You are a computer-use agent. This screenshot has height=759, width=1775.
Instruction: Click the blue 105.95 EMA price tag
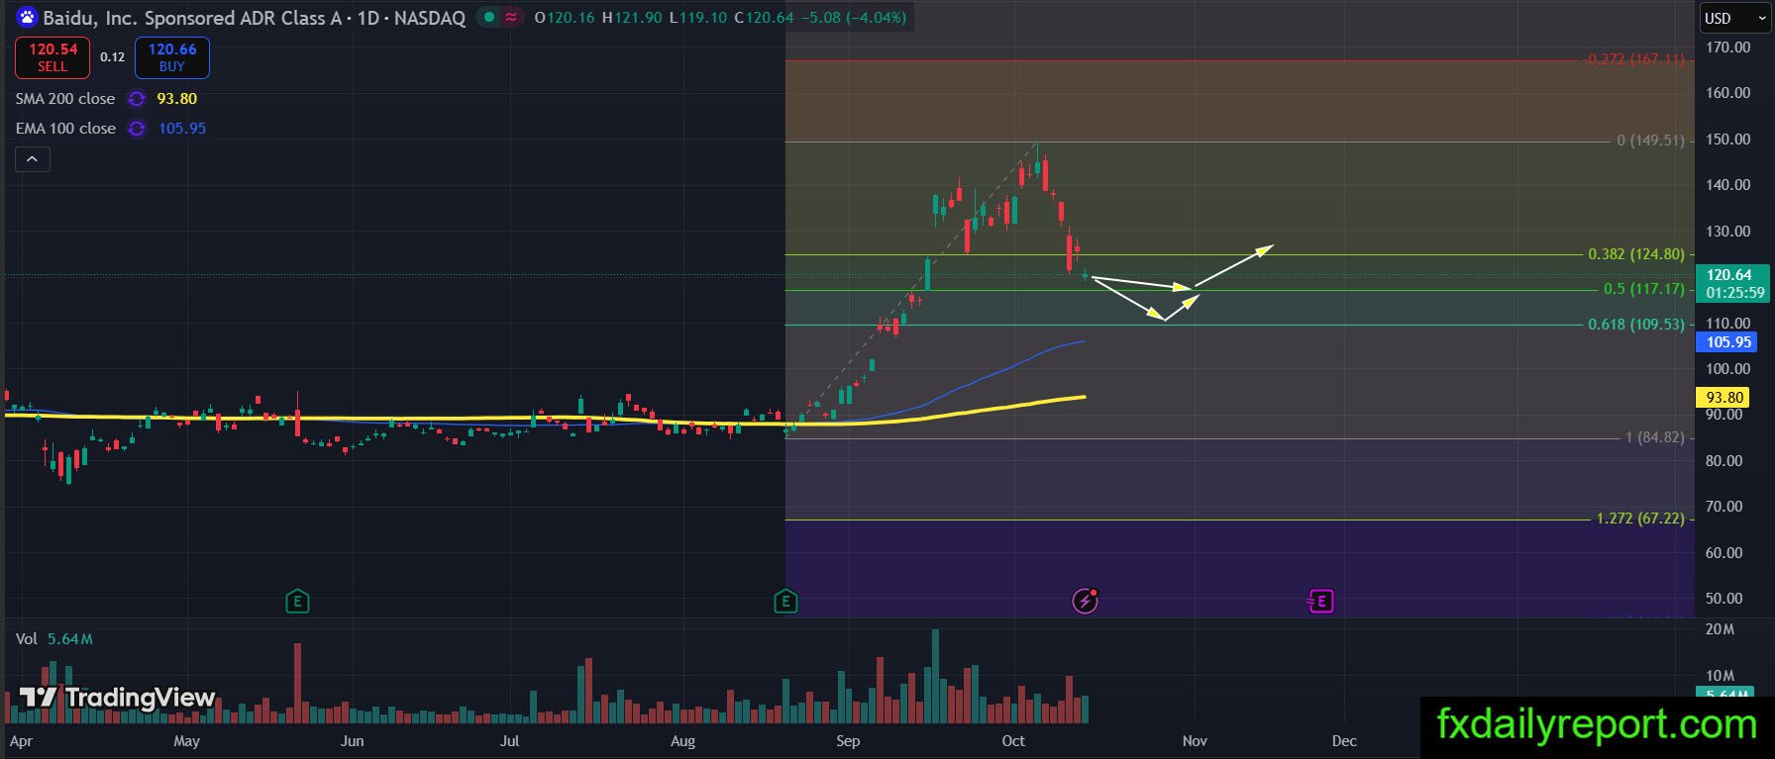[x=1727, y=342]
